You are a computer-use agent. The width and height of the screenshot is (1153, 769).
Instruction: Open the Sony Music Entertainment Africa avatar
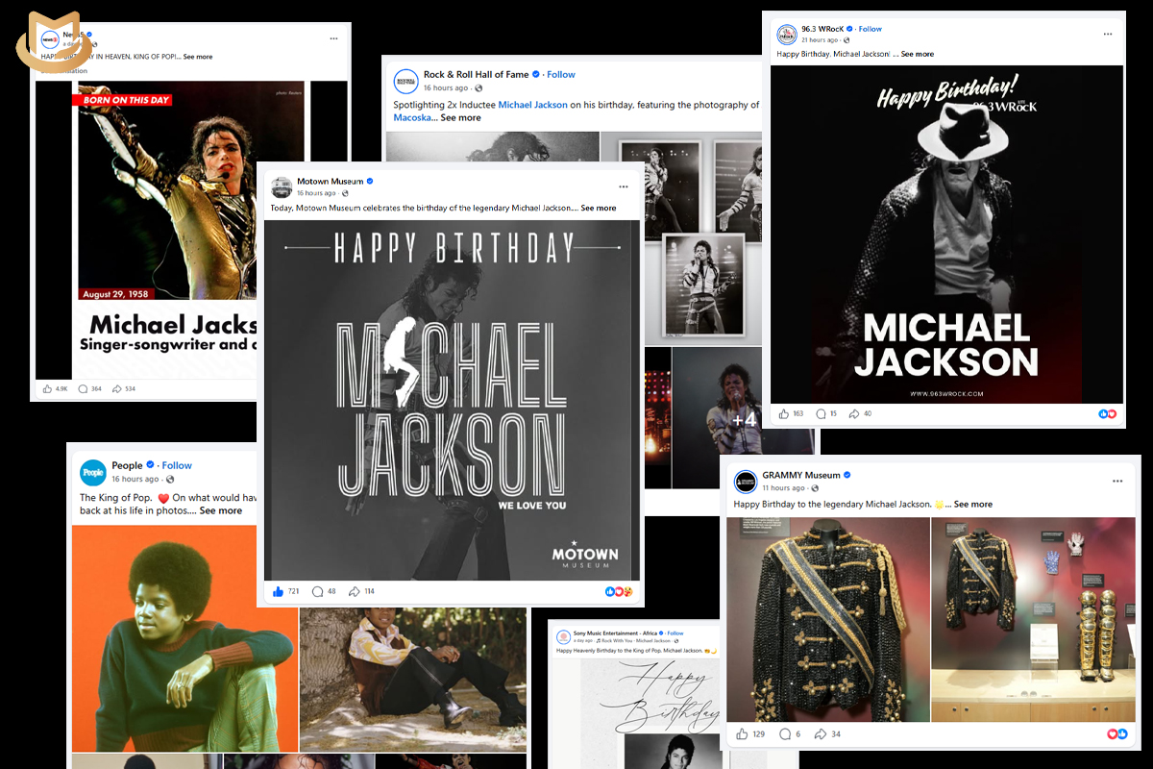click(562, 636)
